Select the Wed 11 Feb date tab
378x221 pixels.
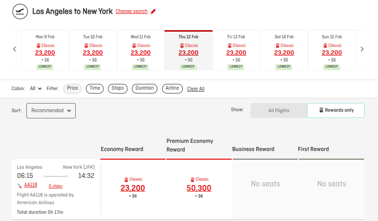pyautogui.click(x=141, y=50)
